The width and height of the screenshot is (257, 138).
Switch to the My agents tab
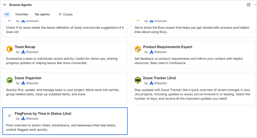pos(42,14)
